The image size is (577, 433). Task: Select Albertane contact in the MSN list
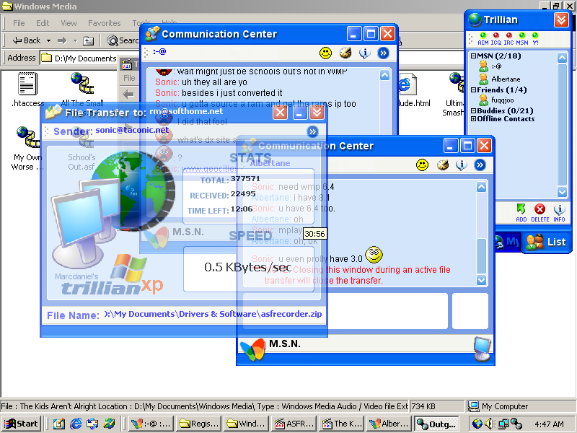[505, 79]
